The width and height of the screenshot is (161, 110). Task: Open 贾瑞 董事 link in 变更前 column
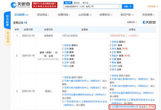click(x=66, y=59)
